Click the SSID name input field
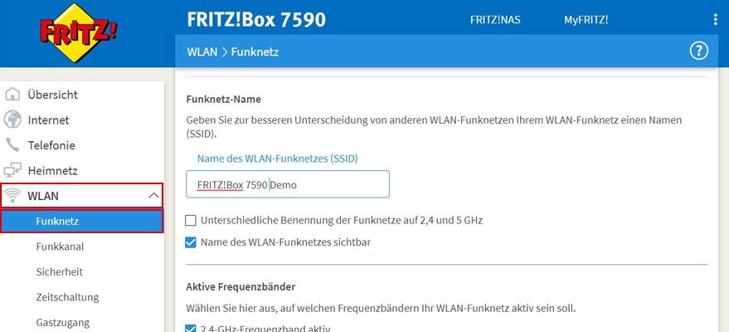729x332 pixels. (x=288, y=184)
